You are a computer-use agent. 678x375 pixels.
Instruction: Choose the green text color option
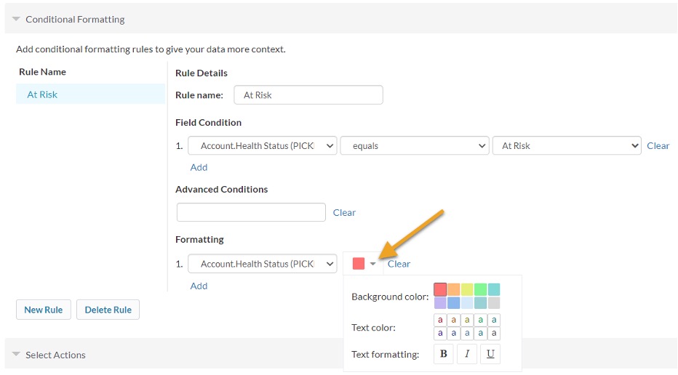coord(481,320)
